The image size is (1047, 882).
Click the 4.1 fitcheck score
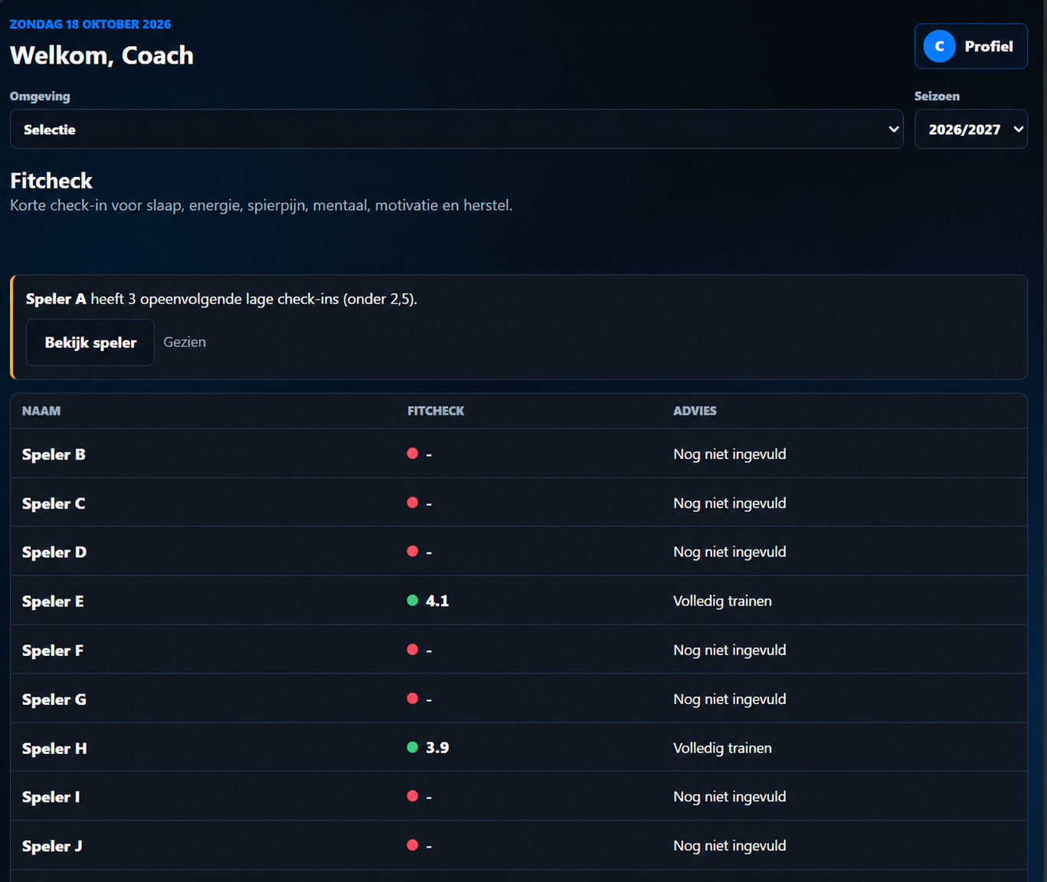437,601
